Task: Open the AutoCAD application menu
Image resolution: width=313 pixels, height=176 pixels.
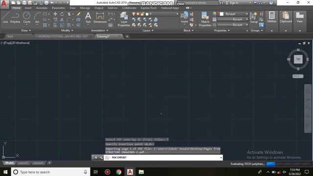Action: [x=4, y=4]
